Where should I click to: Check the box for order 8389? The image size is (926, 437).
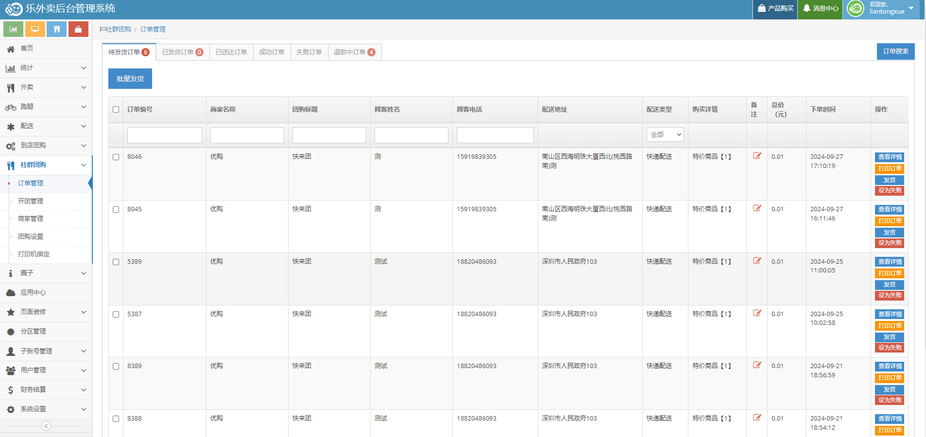coord(116,367)
